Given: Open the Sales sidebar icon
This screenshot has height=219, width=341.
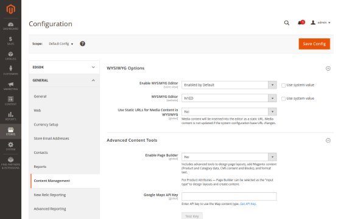Looking at the screenshot, I should click(x=11, y=41).
